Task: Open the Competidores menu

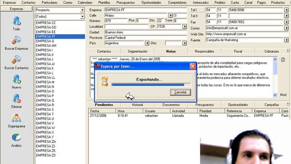Action: pyautogui.click(x=177, y=3)
